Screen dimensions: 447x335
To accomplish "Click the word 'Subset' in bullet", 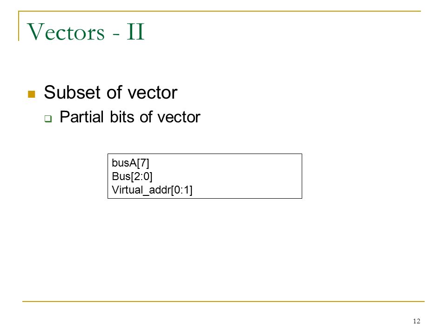I will point(73,92).
